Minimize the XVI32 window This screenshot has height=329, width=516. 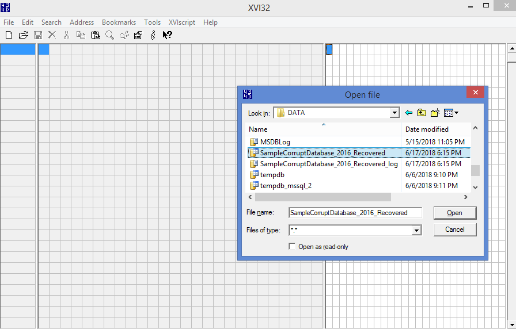pos(471,6)
